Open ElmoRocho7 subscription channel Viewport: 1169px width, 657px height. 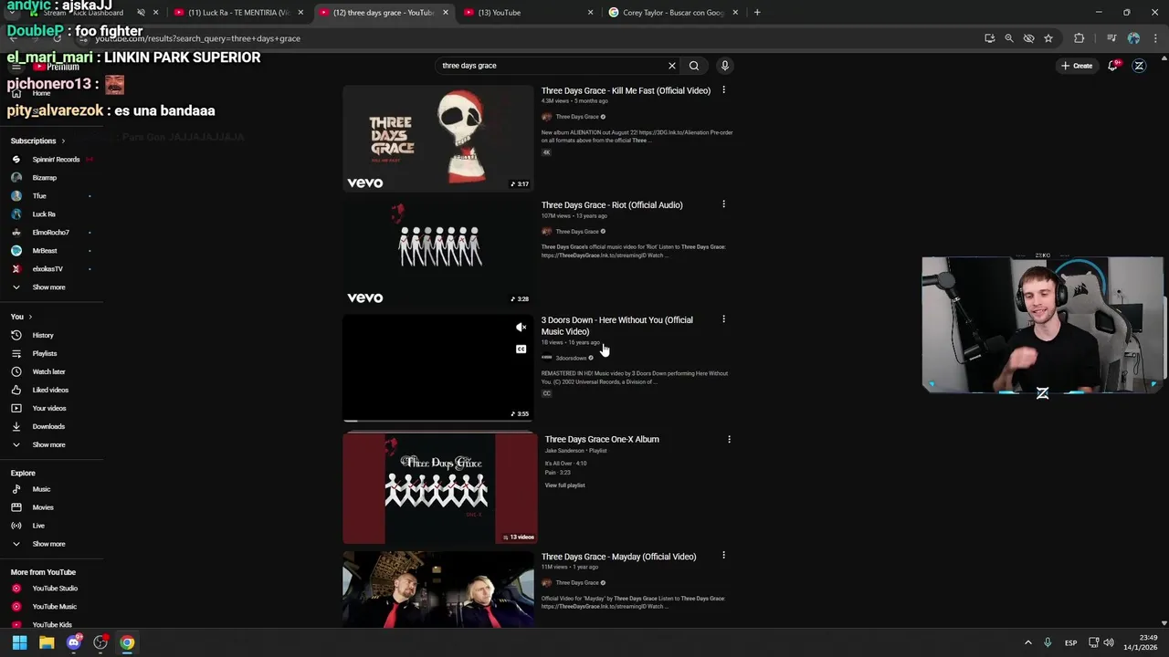click(x=50, y=233)
